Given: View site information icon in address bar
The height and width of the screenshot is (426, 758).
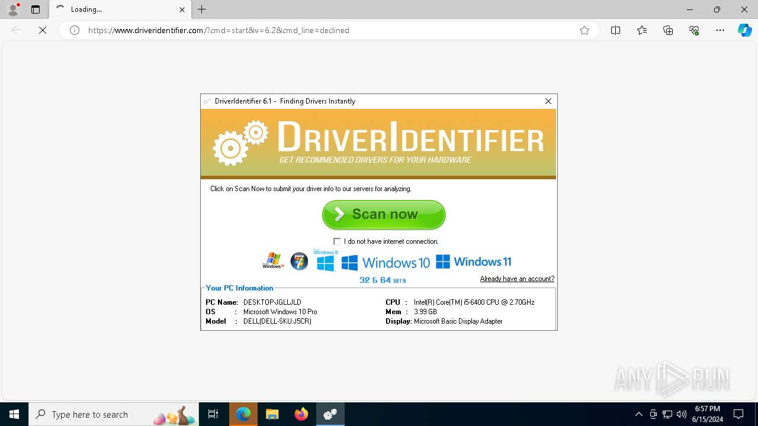Looking at the screenshot, I should [x=75, y=30].
